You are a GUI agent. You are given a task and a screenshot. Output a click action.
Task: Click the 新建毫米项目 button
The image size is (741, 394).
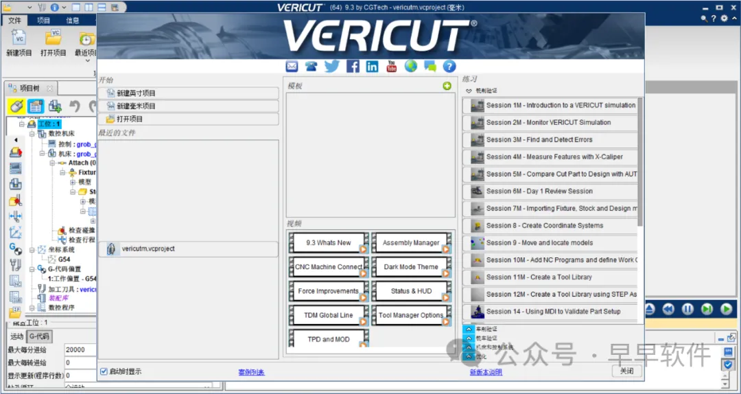point(189,106)
